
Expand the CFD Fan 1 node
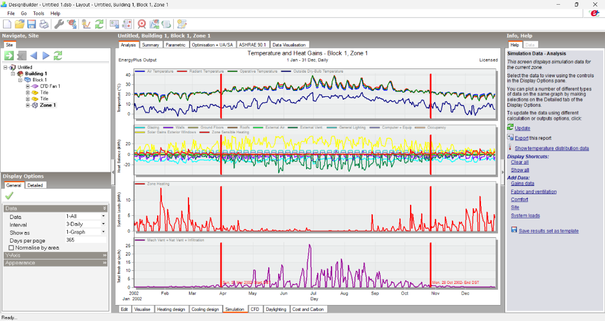coord(28,86)
